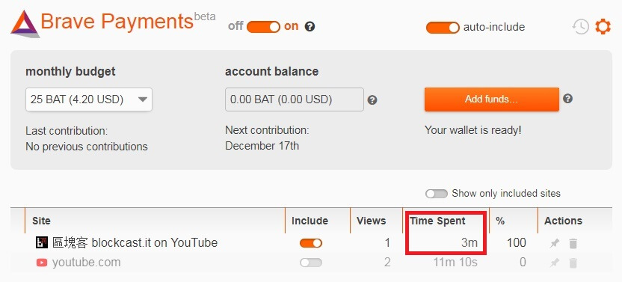Click the account balance field
The height and width of the screenshot is (282, 622).
pos(295,99)
